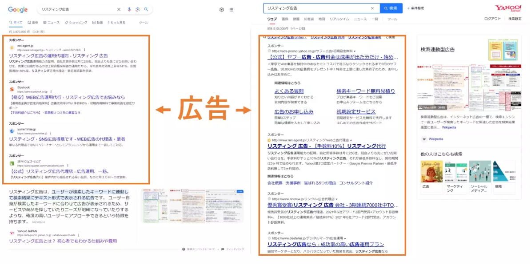Click the Wikipedia W icon
The image size is (531, 265).
[424, 139]
